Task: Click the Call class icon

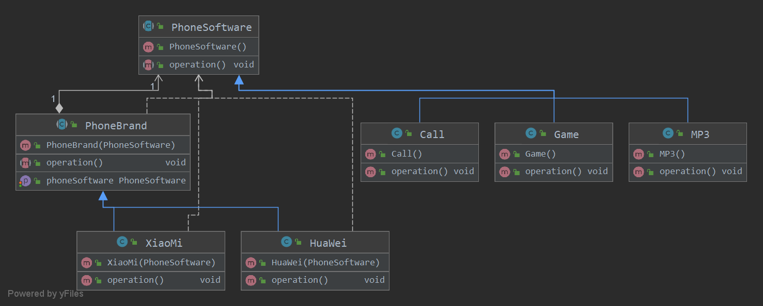Action: tap(397, 133)
